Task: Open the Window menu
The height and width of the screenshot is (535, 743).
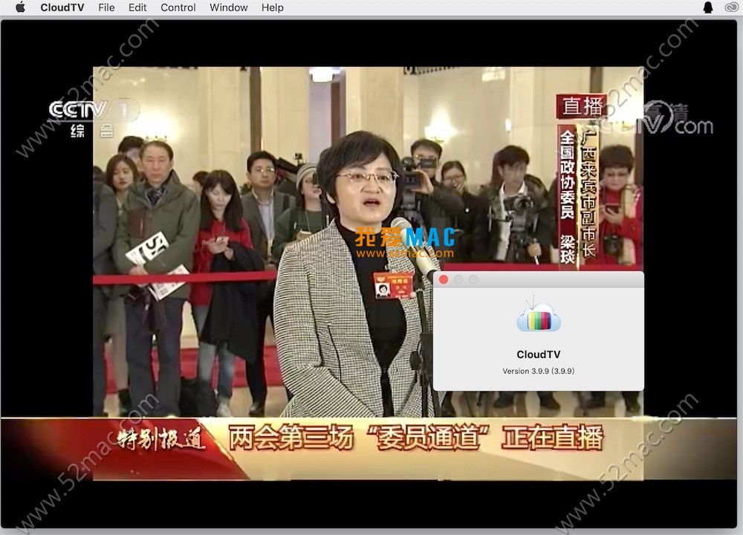Action: pos(228,7)
